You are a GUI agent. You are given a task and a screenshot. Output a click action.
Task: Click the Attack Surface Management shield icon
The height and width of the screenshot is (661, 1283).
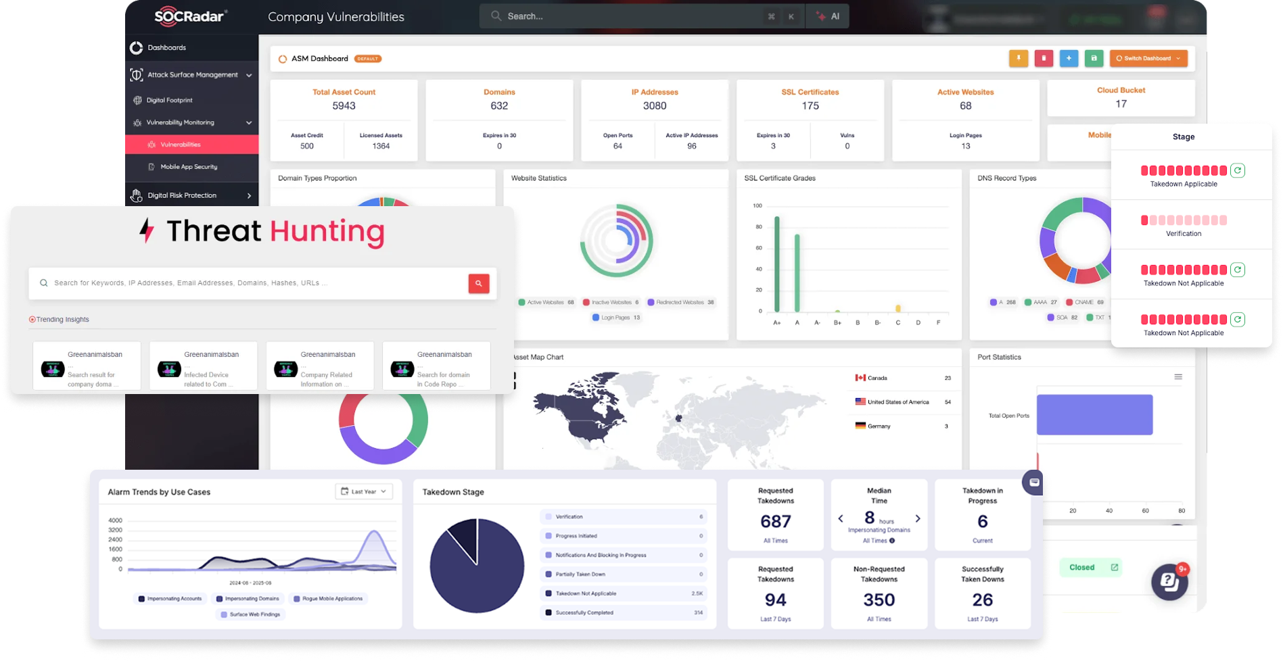click(137, 75)
